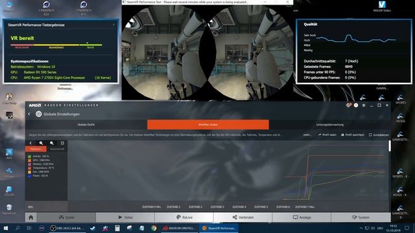This screenshot has width=415, height=233.
Task: Select the Maximum histogram mode
Action: coord(36,149)
